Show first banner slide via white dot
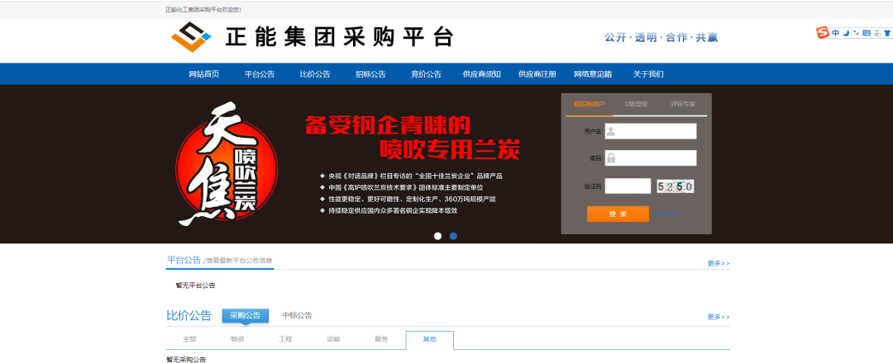Image resolution: width=893 pixels, height=363 pixels. click(437, 236)
